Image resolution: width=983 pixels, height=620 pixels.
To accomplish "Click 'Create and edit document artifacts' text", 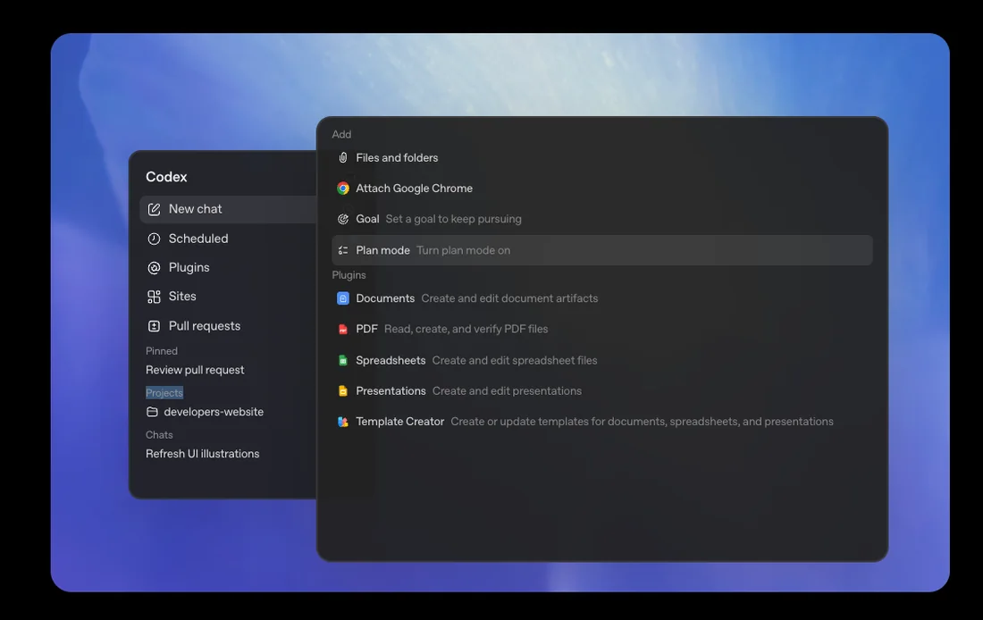I will click(509, 298).
